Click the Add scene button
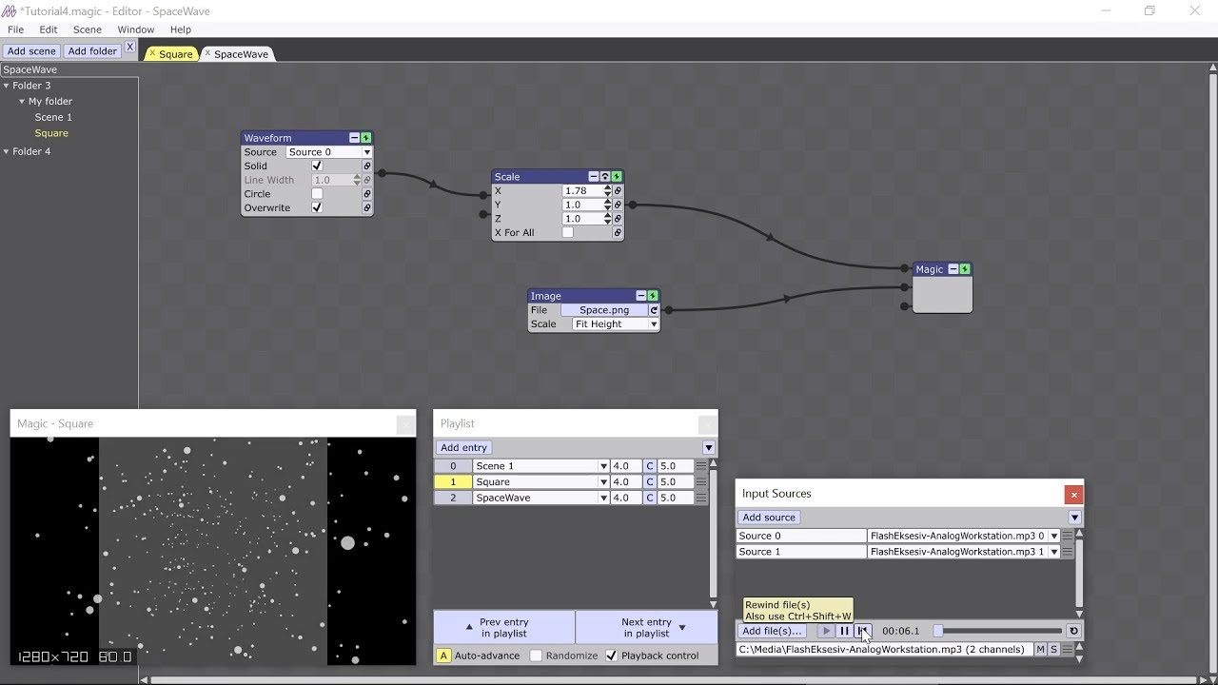 click(31, 51)
